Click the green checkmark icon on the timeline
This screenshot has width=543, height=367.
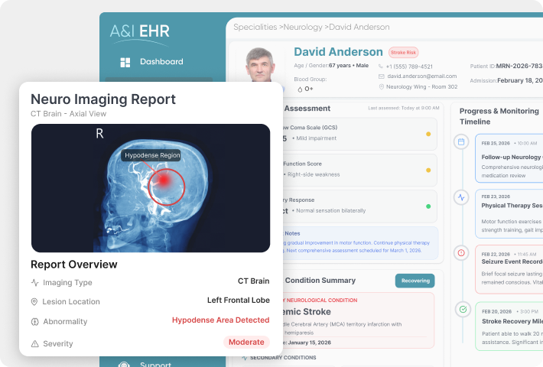pyautogui.click(x=463, y=309)
